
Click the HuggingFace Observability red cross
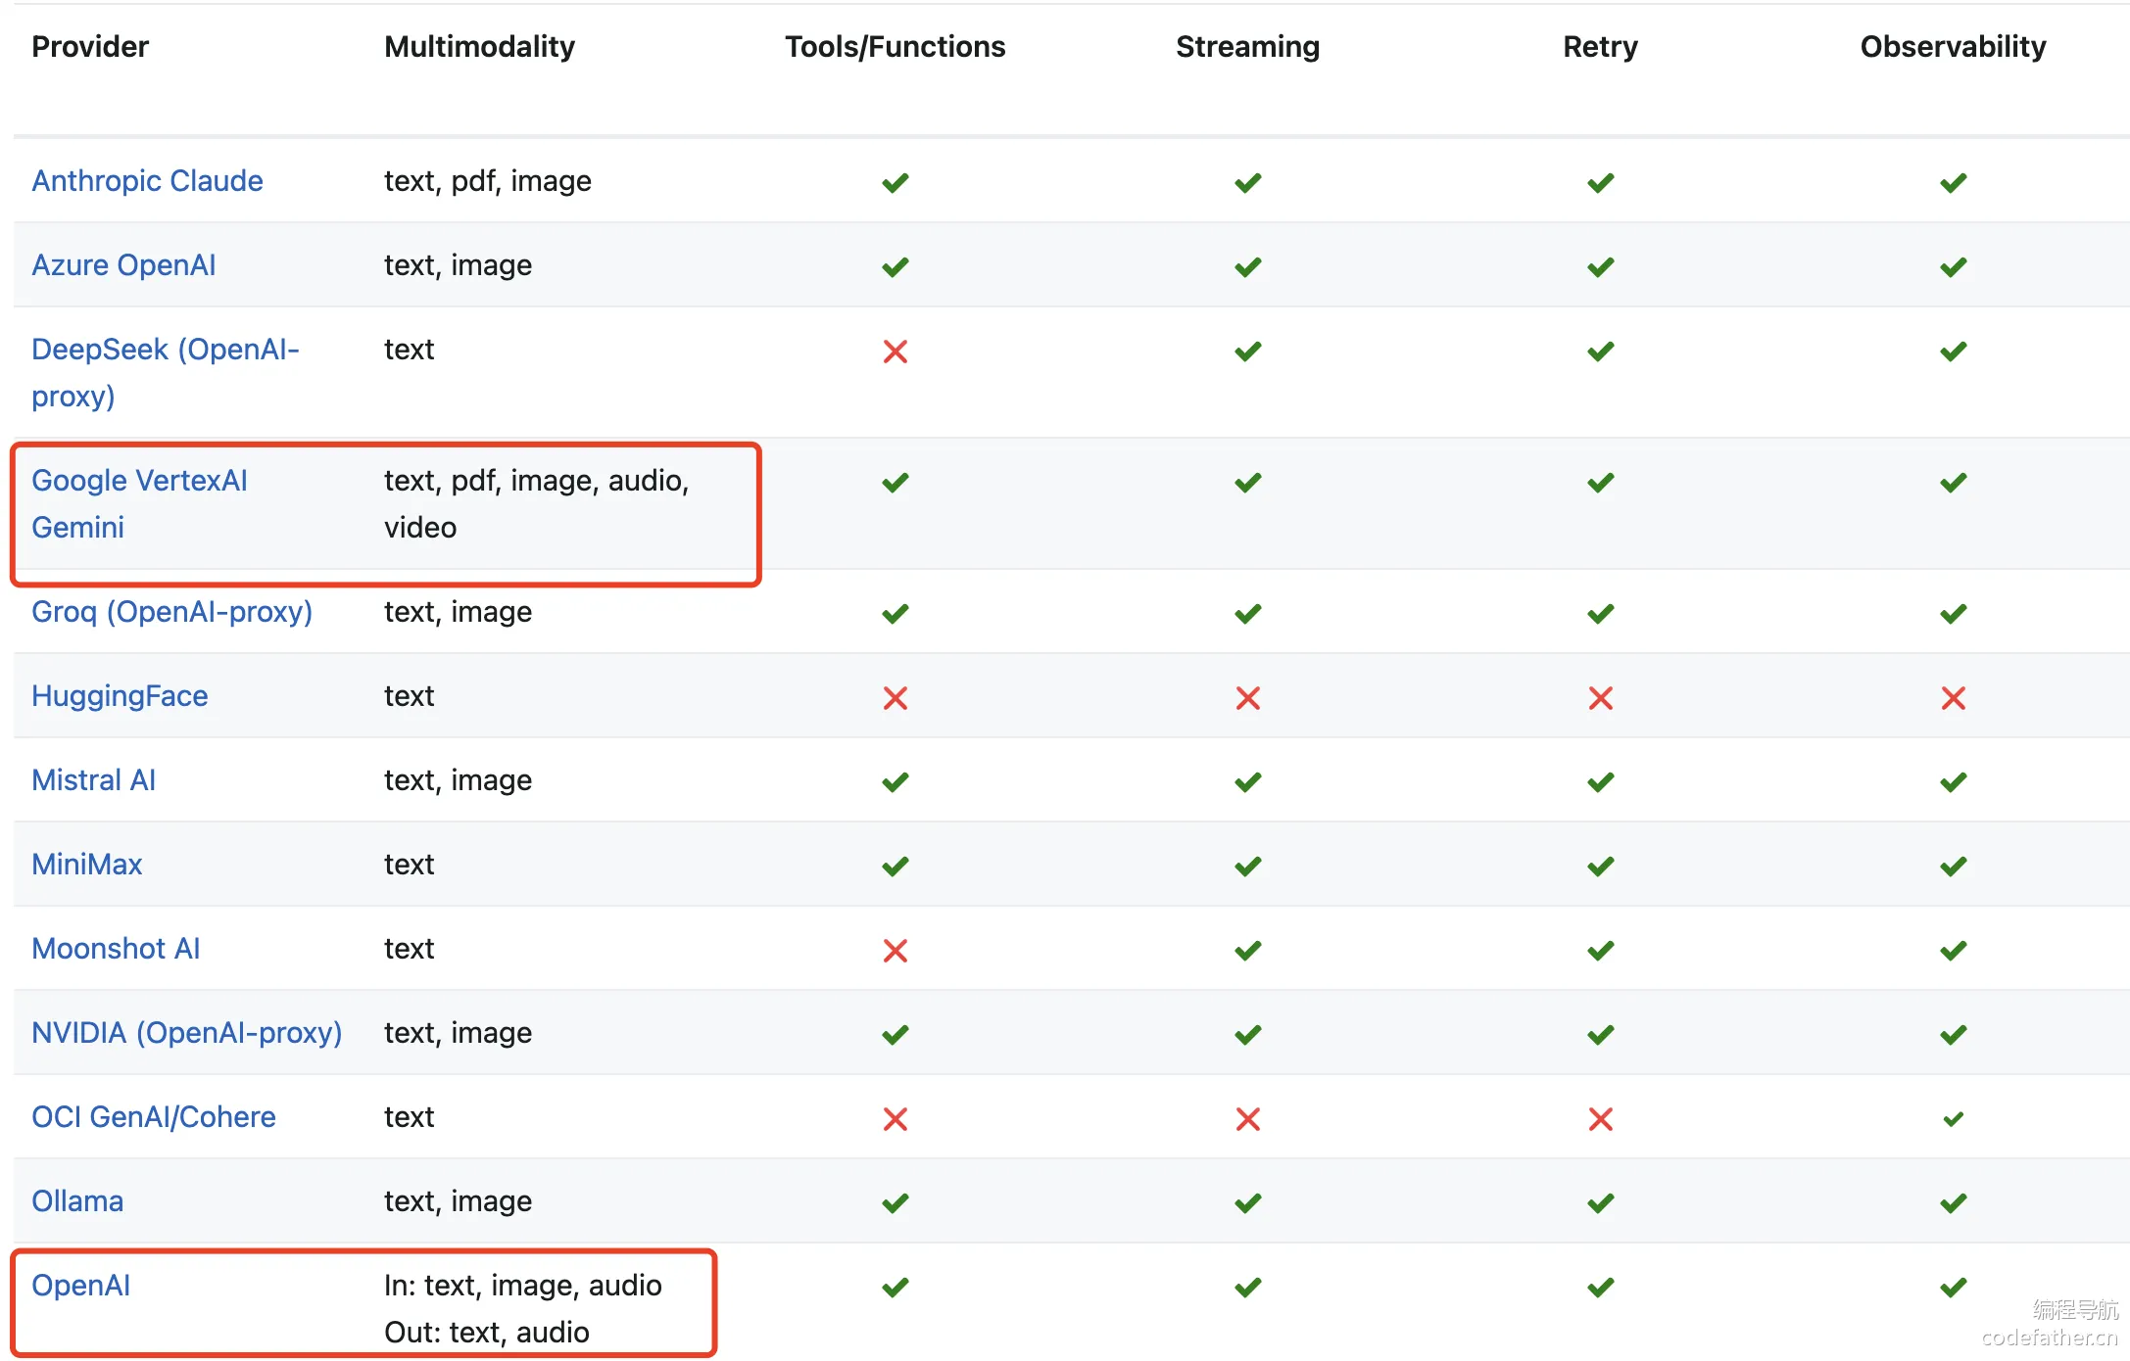1954,698
